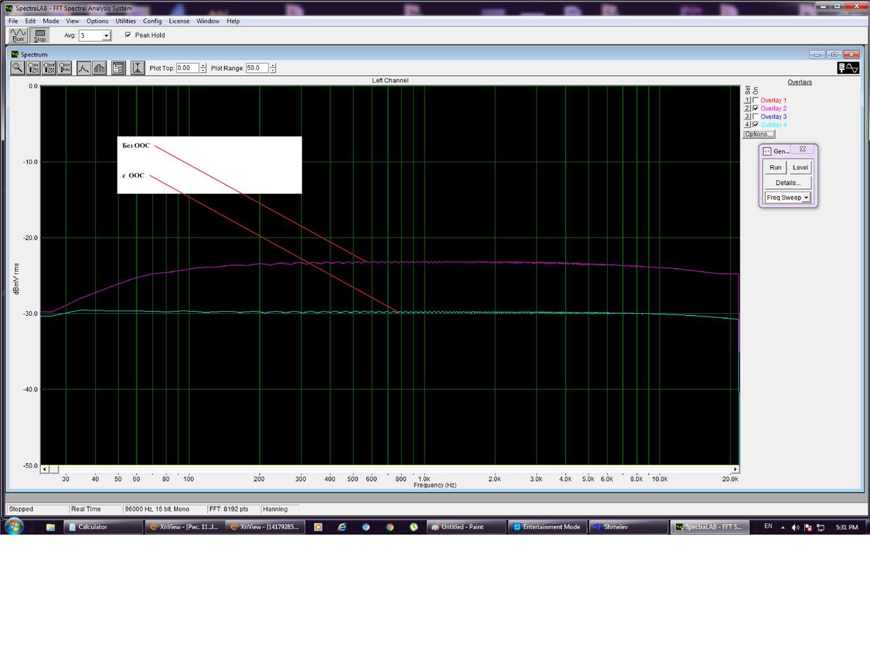Open overlay Options... button
870x657 pixels.
tap(759, 134)
